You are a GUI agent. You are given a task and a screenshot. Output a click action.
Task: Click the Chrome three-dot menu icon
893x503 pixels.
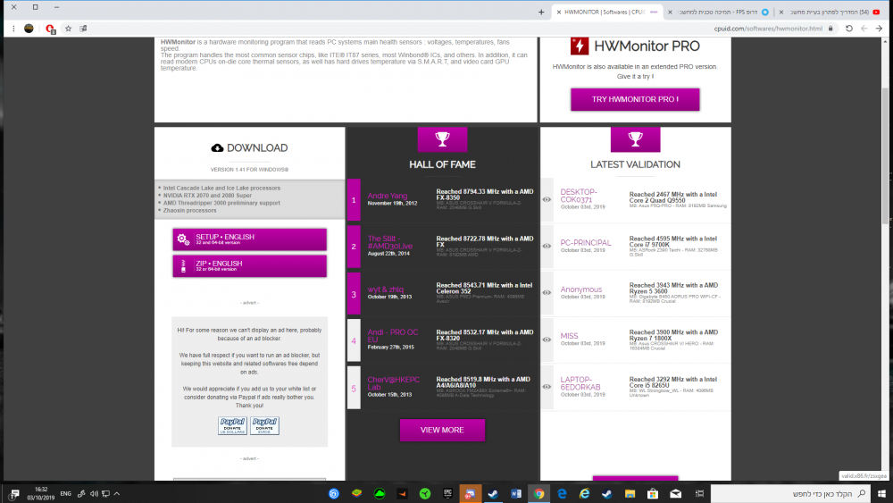coord(13,29)
